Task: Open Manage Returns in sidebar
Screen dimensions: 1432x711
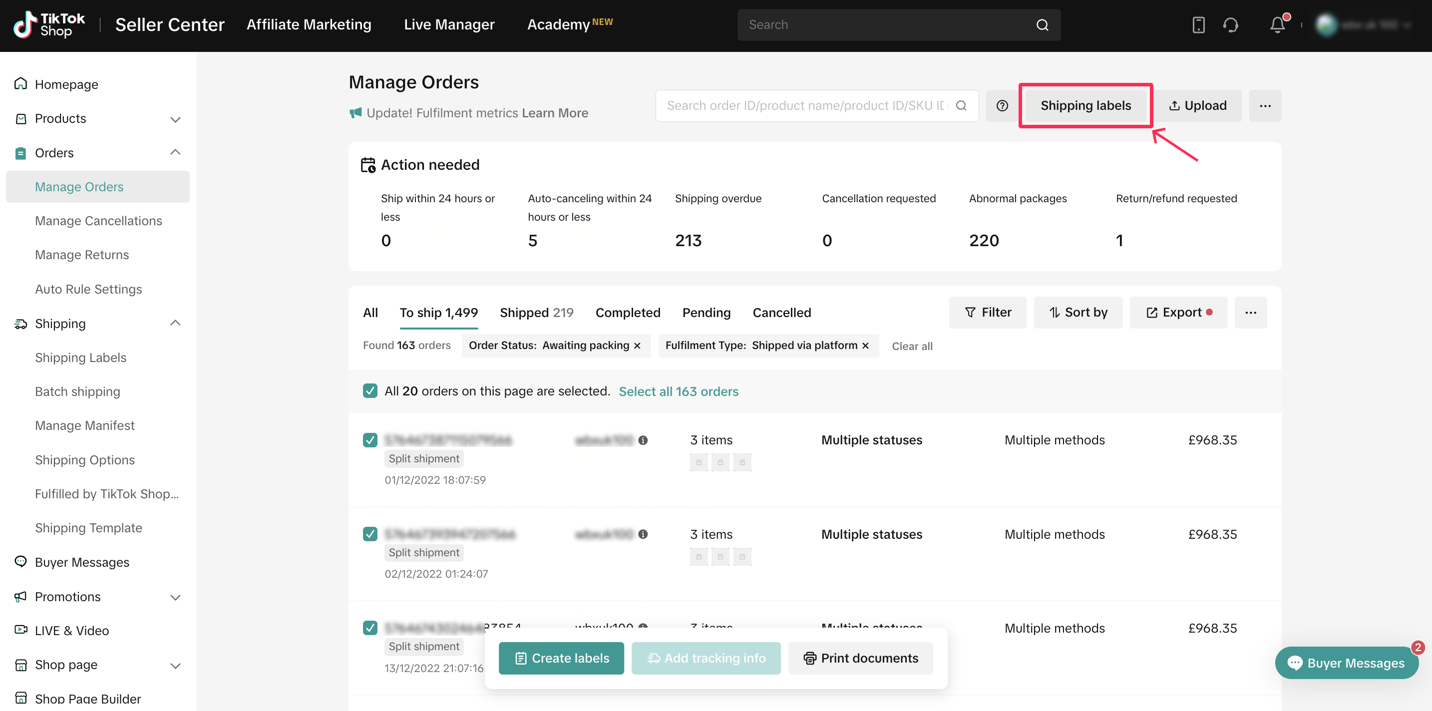Action: click(82, 255)
